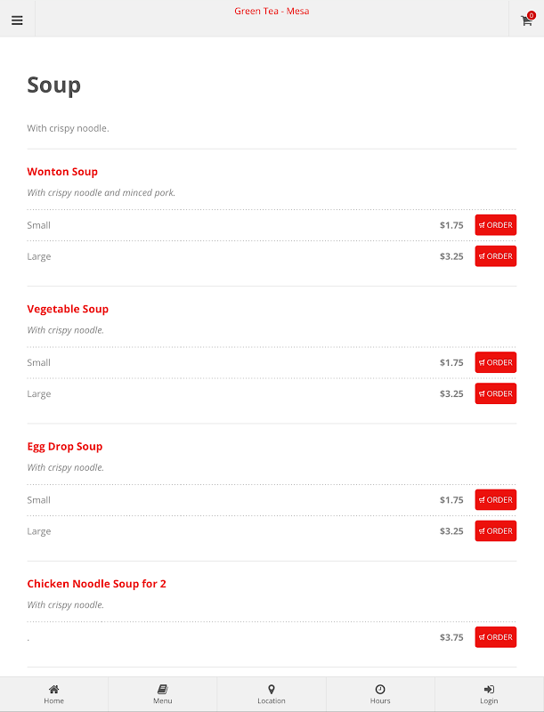The image size is (544, 712).
Task: Open the Vegetable Soup item heading
Action: (68, 309)
